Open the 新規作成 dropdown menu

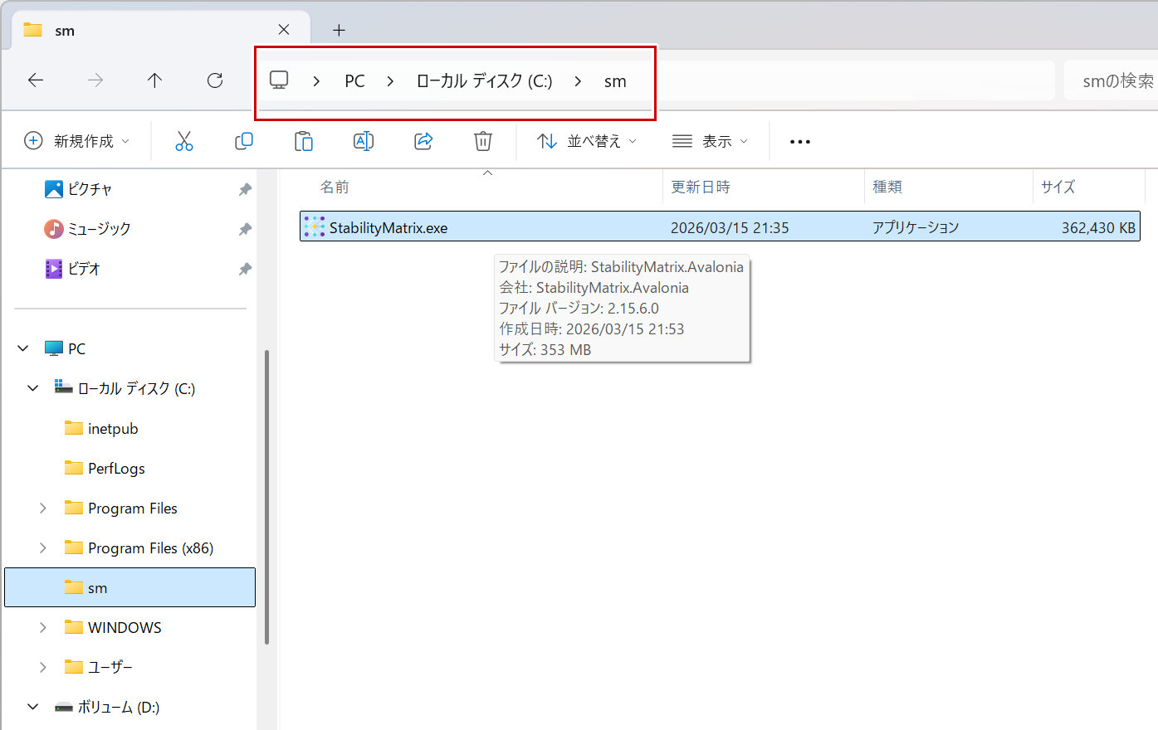tap(77, 141)
